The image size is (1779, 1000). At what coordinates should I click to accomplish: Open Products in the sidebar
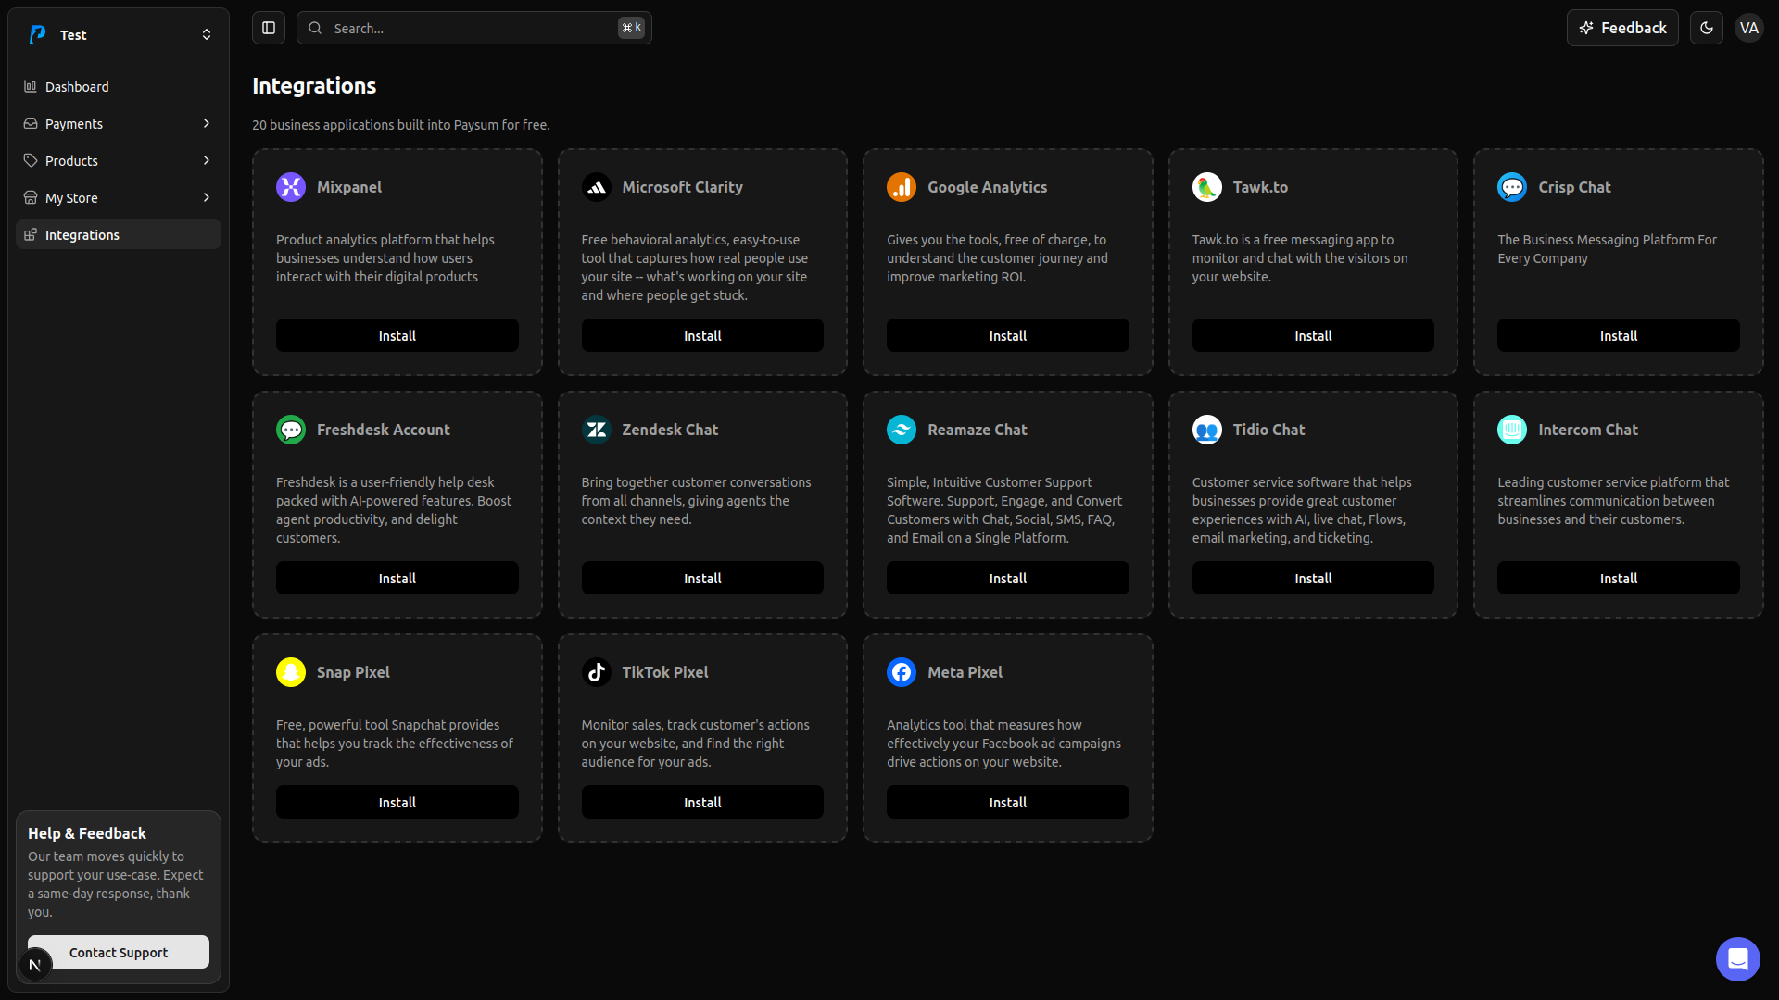click(x=119, y=160)
